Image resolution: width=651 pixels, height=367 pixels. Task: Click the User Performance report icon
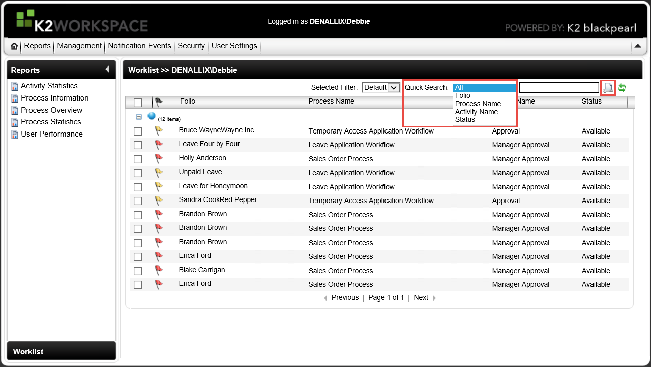pyautogui.click(x=15, y=134)
